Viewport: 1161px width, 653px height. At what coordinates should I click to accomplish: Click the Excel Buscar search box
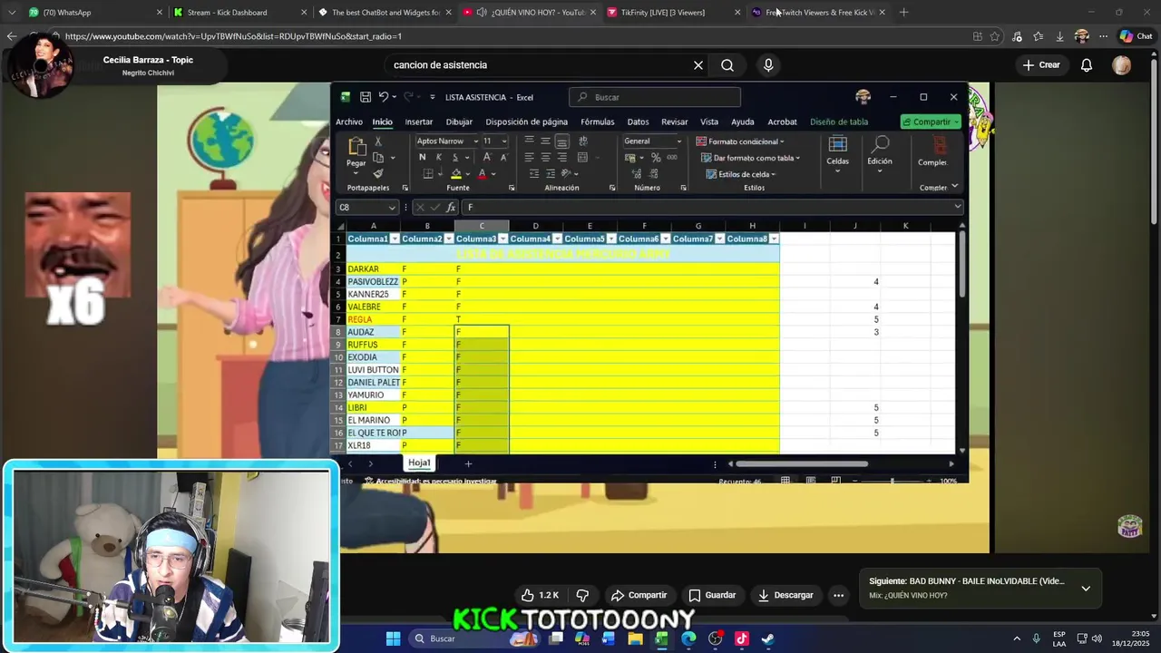655,97
